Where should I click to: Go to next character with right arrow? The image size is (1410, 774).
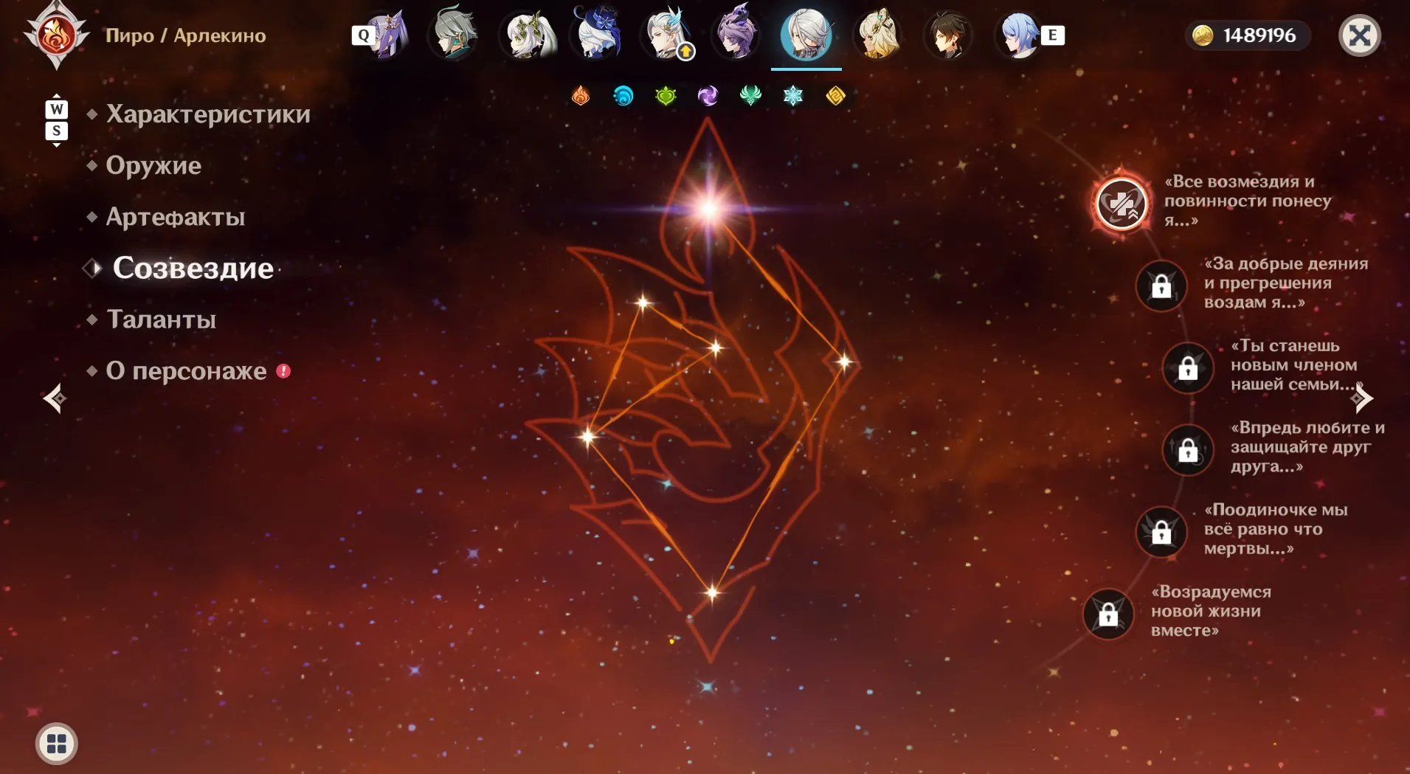(x=1362, y=398)
